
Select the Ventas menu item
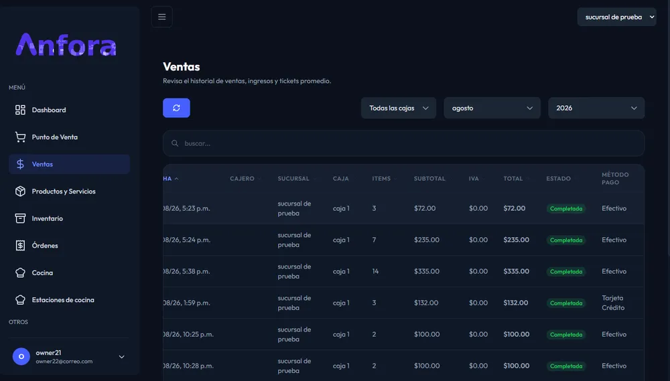(69, 164)
